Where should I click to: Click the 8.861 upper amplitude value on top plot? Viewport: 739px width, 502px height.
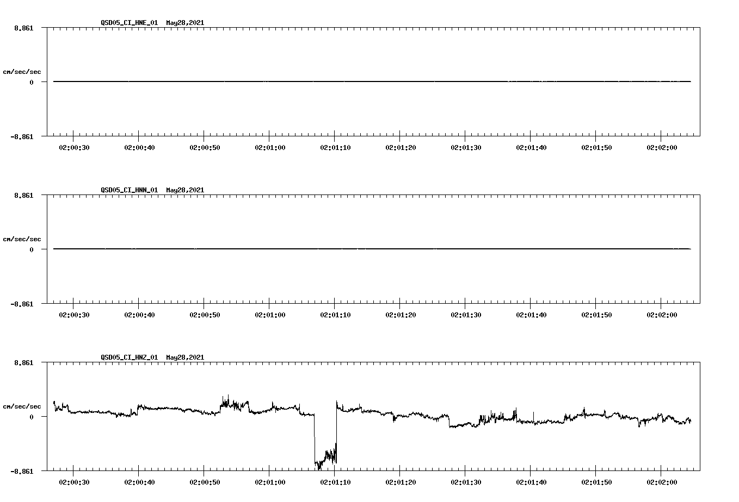click(x=24, y=28)
